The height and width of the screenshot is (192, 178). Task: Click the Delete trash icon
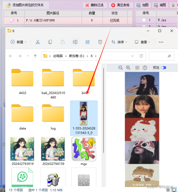click(x=100, y=42)
